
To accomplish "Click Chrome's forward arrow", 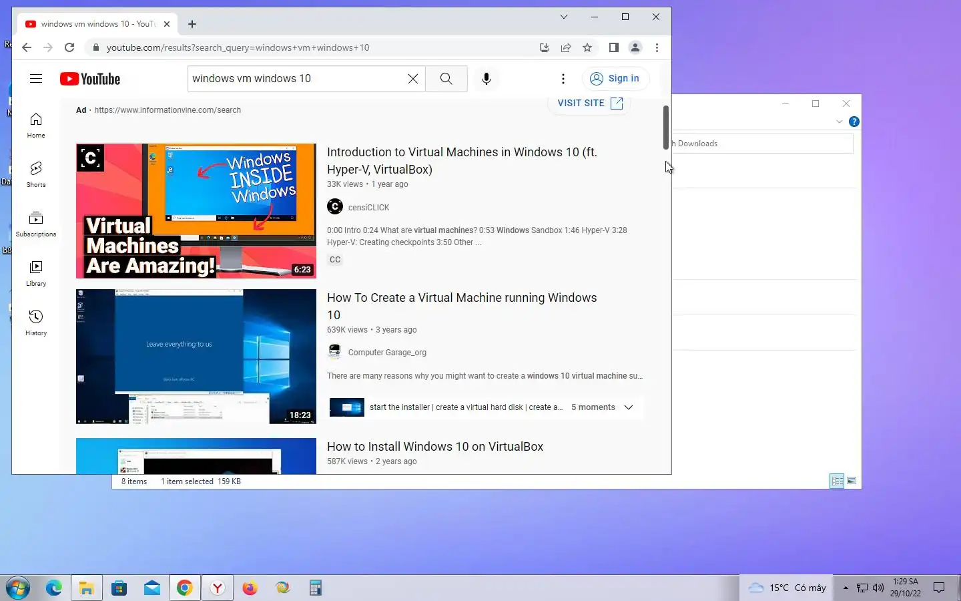I will coord(48,47).
